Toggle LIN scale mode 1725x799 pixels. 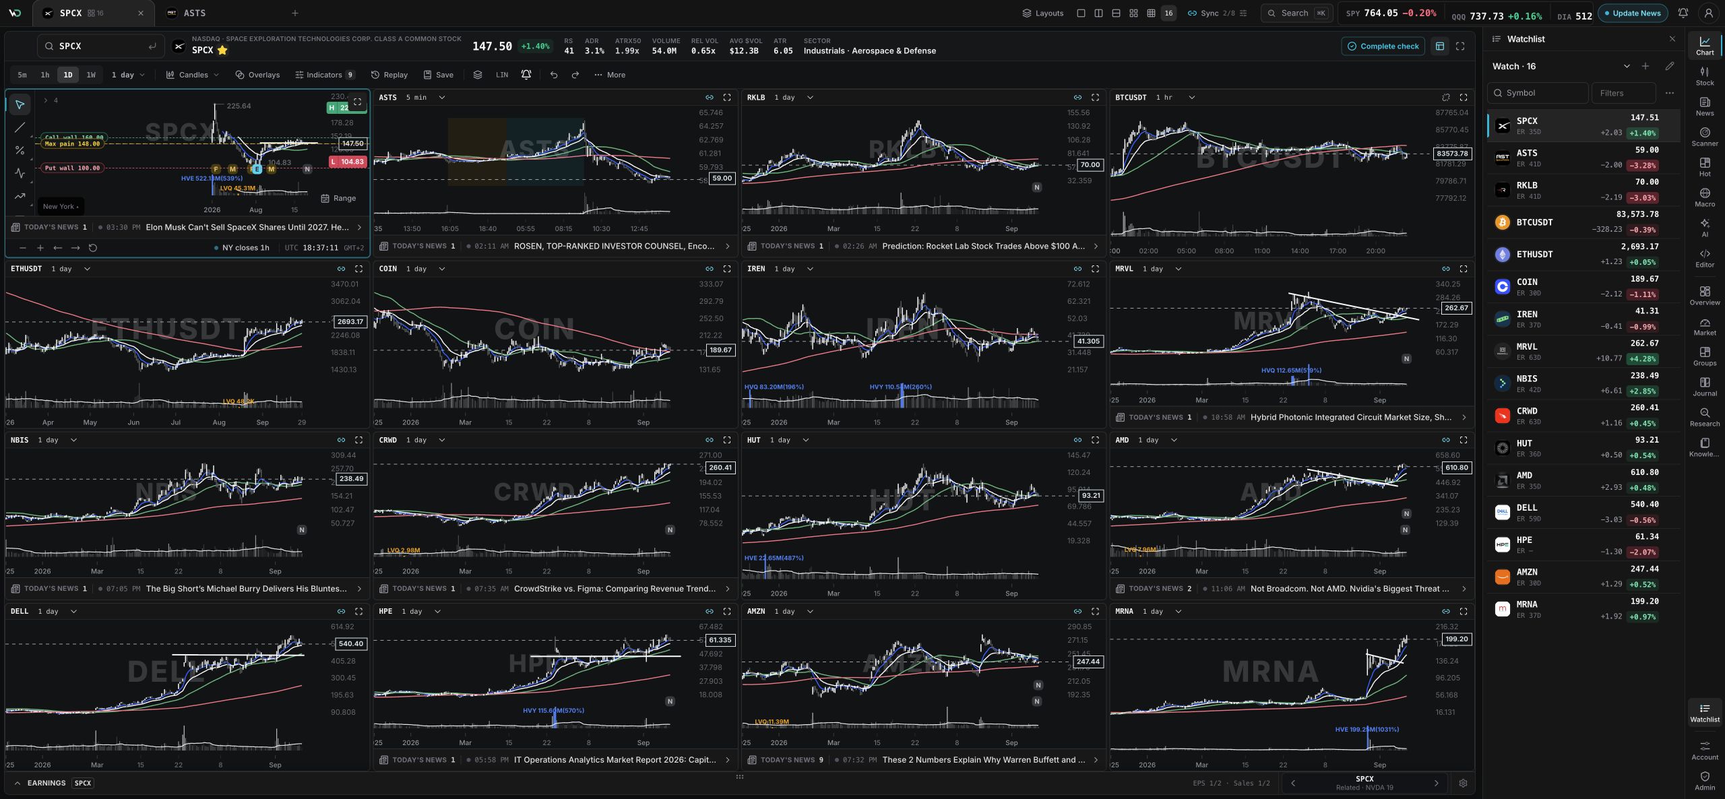pyautogui.click(x=502, y=75)
